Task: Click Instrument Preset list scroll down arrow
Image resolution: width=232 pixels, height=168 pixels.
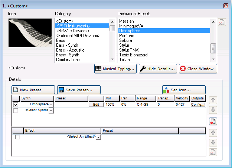Action: (x=213, y=59)
